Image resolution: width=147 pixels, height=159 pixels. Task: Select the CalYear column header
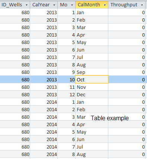(x=44, y=5)
